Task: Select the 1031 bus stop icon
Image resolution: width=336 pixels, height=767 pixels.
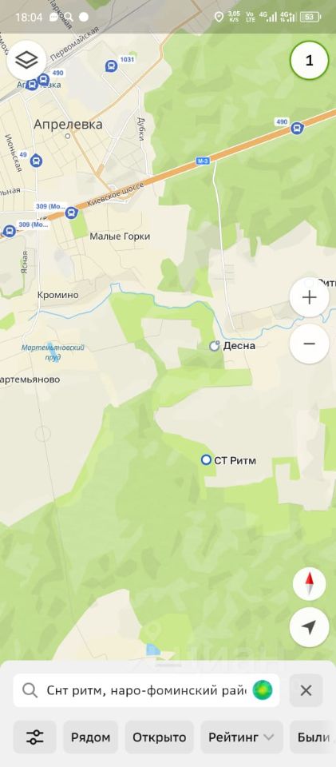Action: (112, 66)
